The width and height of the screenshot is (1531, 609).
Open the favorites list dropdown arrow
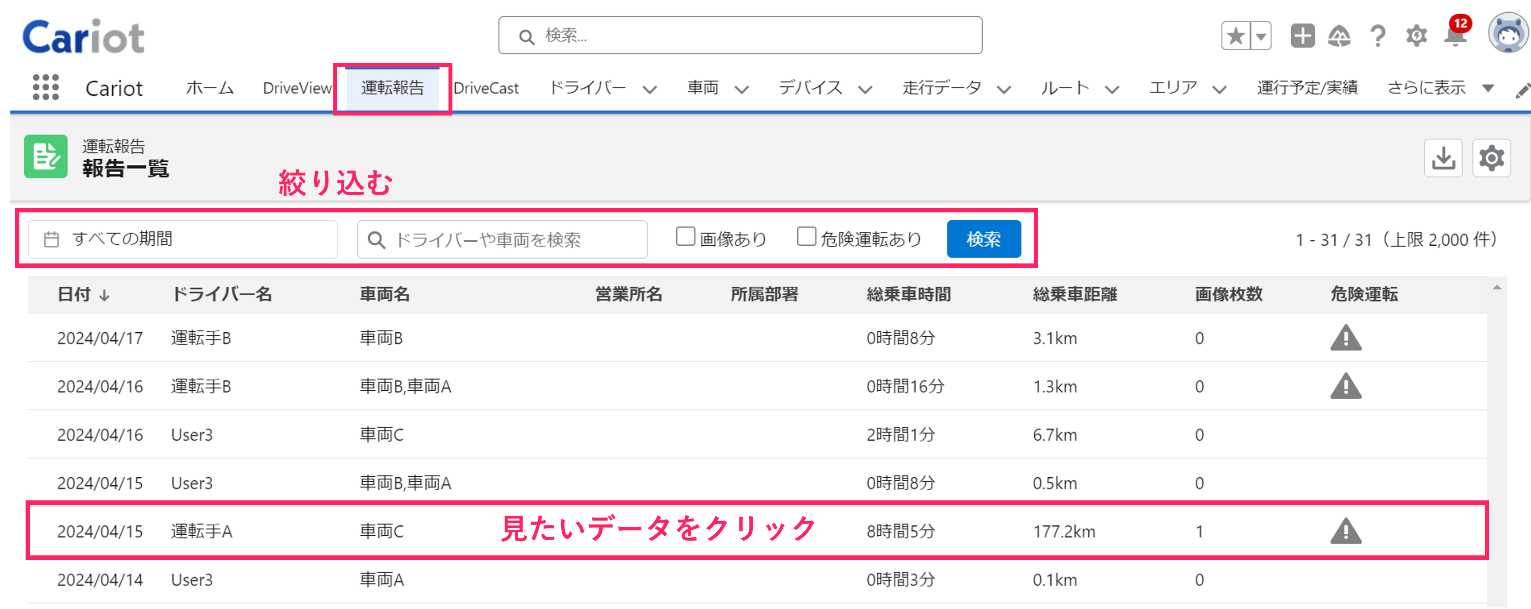(x=1261, y=36)
